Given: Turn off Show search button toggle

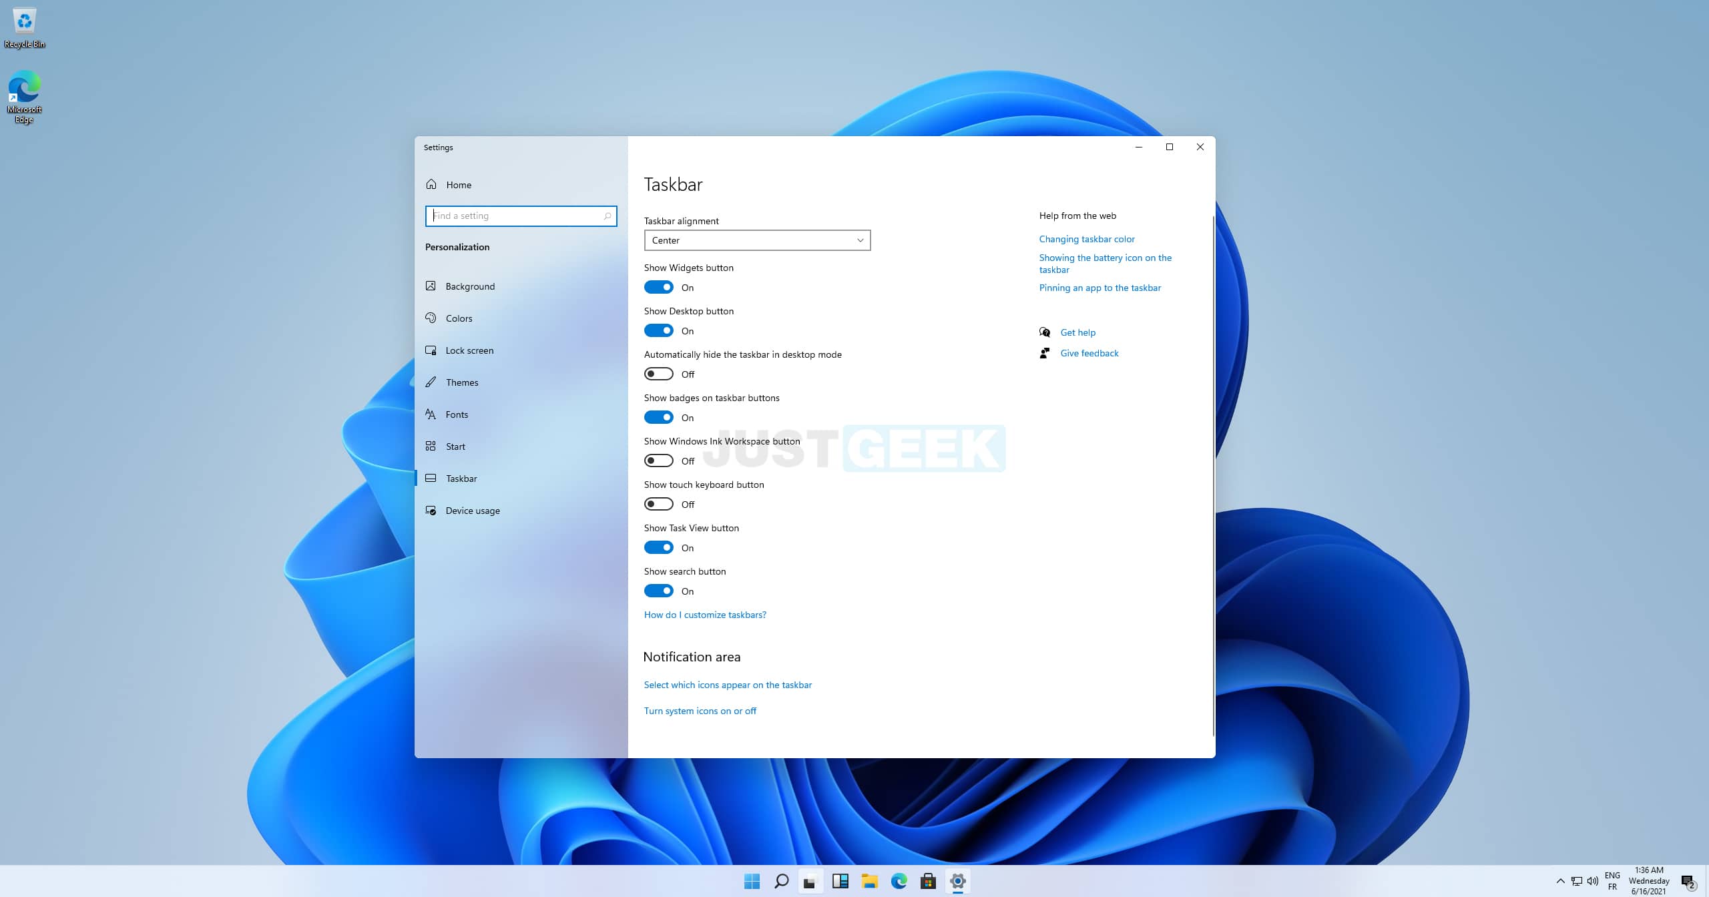Looking at the screenshot, I should pyautogui.click(x=658, y=591).
